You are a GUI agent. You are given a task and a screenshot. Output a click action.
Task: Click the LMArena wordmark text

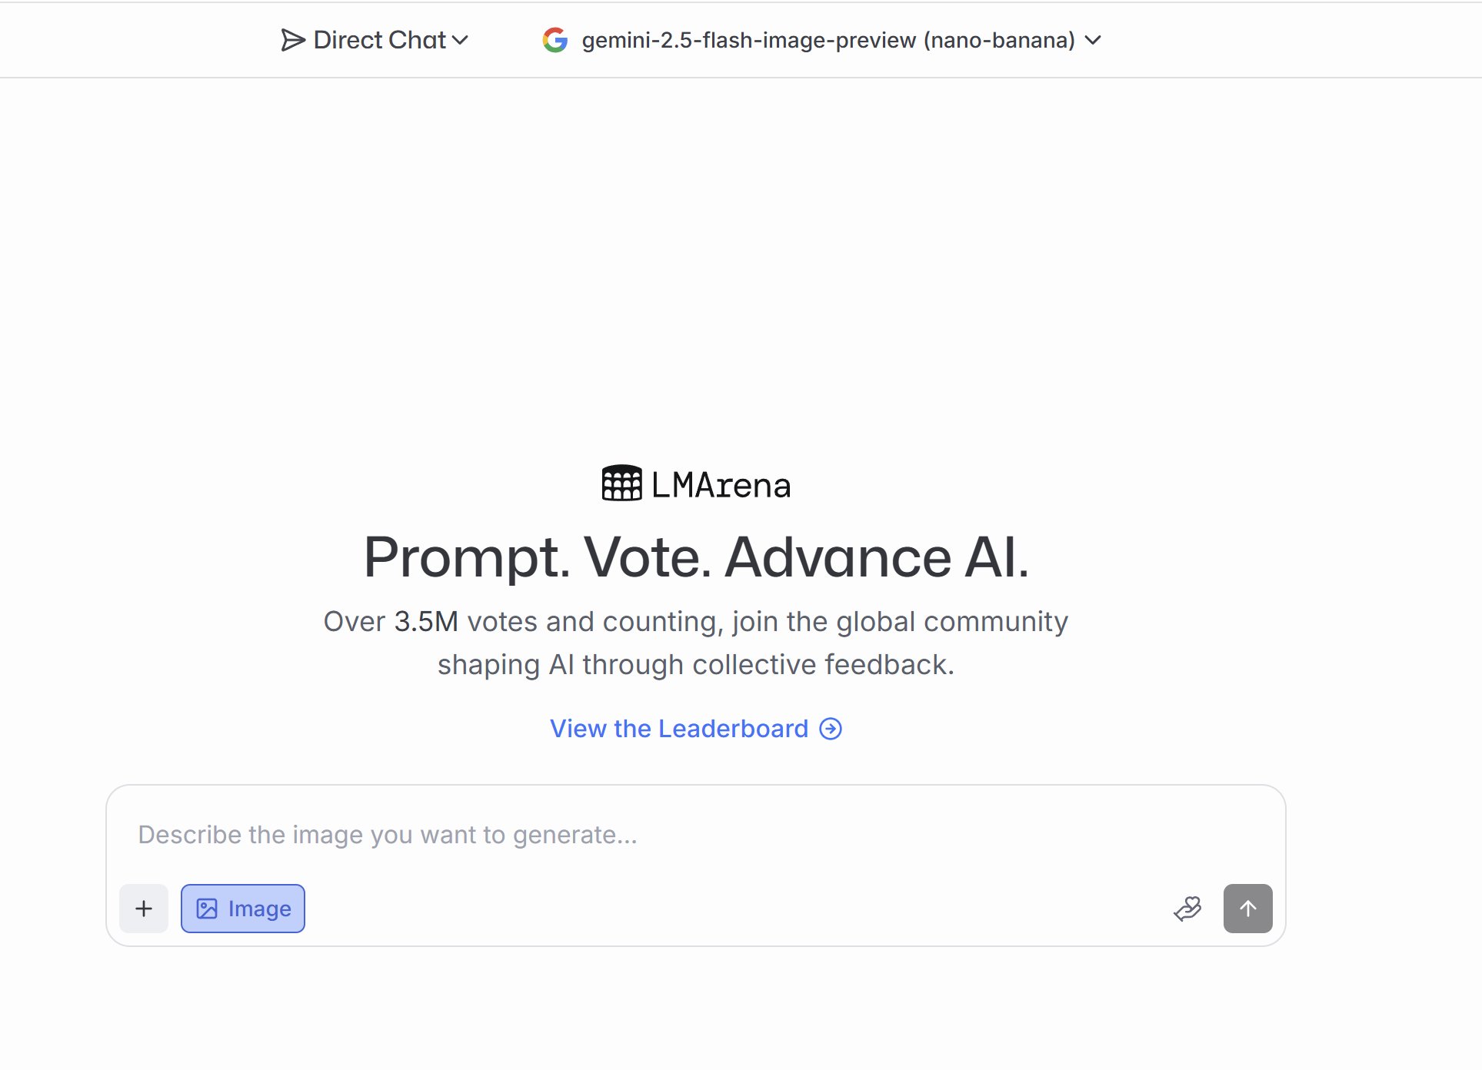721,485
